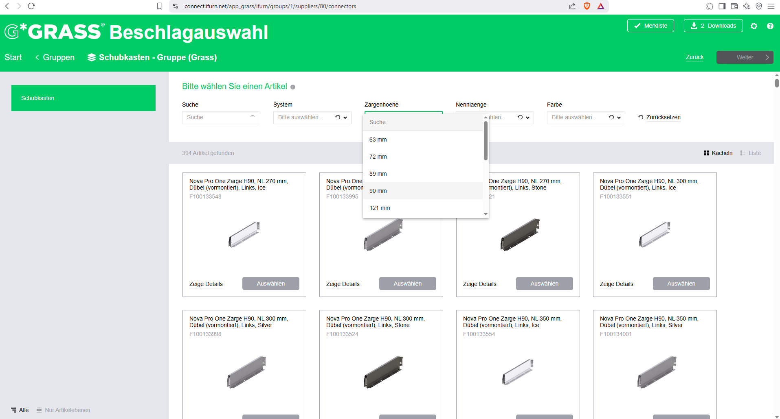This screenshot has width=780, height=419.
Task: Show details for article F100133548
Action: click(206, 284)
